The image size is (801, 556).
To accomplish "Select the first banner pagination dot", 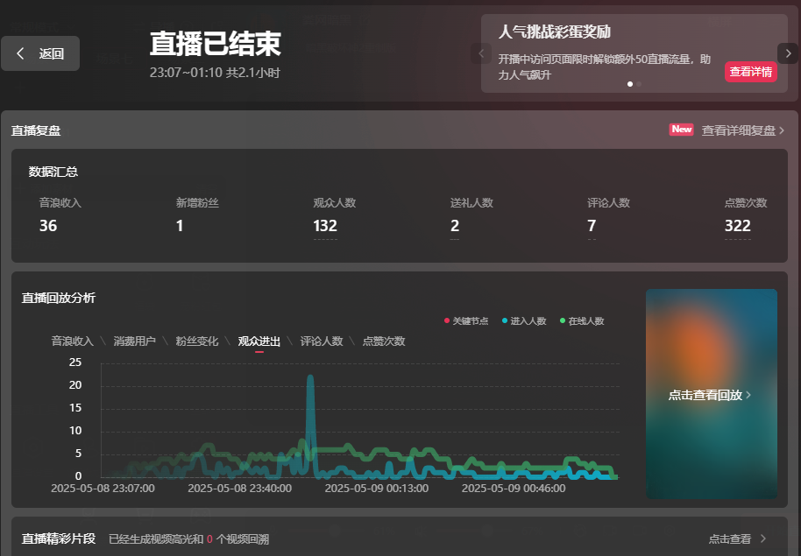I will (x=630, y=84).
